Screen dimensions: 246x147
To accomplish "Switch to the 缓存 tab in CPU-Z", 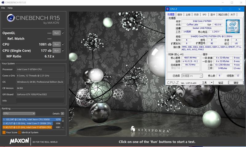I will (180, 14).
